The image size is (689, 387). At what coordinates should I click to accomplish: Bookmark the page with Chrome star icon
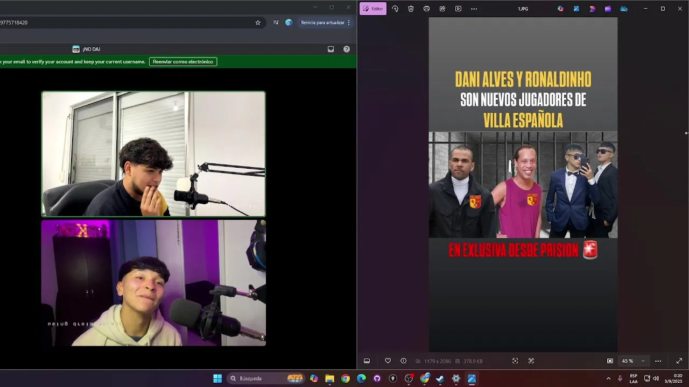[258, 23]
